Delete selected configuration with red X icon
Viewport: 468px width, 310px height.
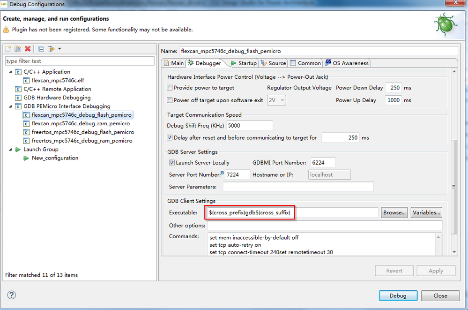(28, 49)
